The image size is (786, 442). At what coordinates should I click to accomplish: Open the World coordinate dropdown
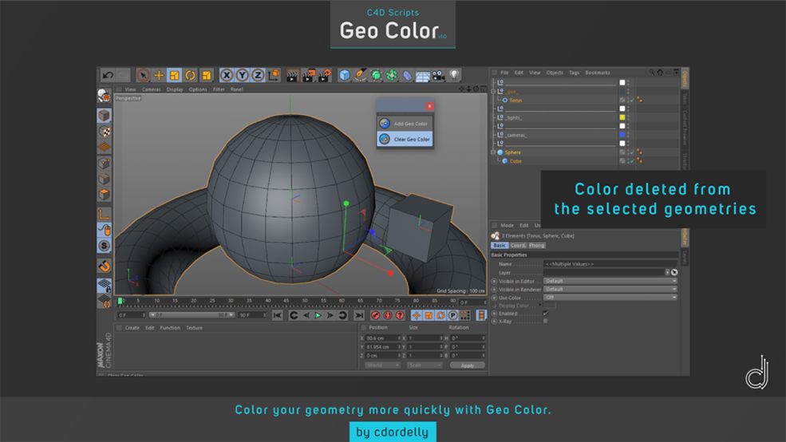382,365
